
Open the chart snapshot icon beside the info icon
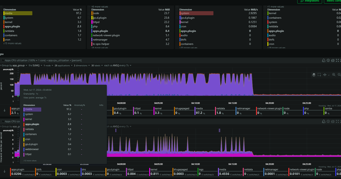(333, 60)
